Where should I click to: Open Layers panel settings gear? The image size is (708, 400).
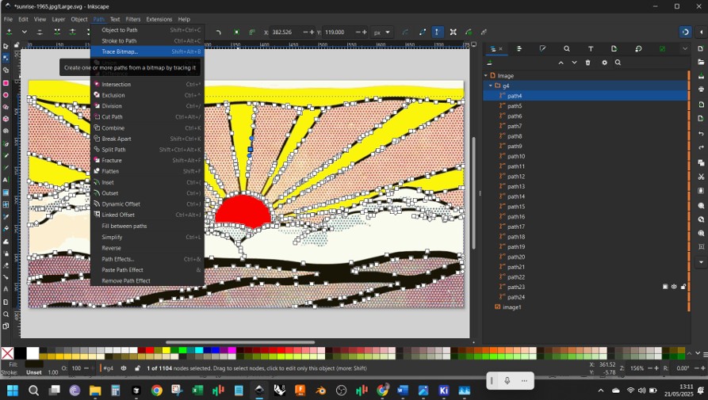(x=605, y=63)
